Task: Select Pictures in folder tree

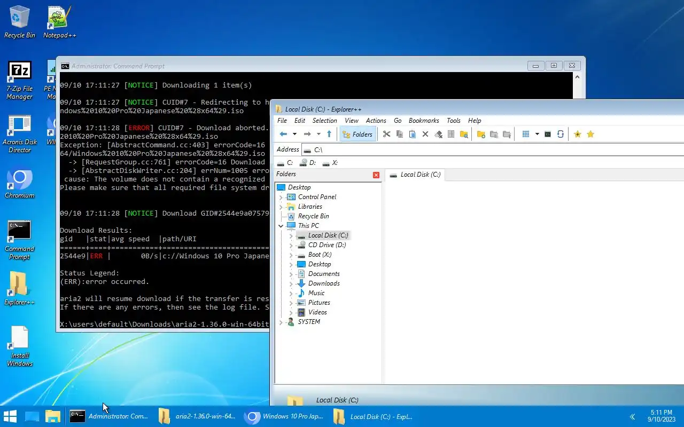Action: 319,303
